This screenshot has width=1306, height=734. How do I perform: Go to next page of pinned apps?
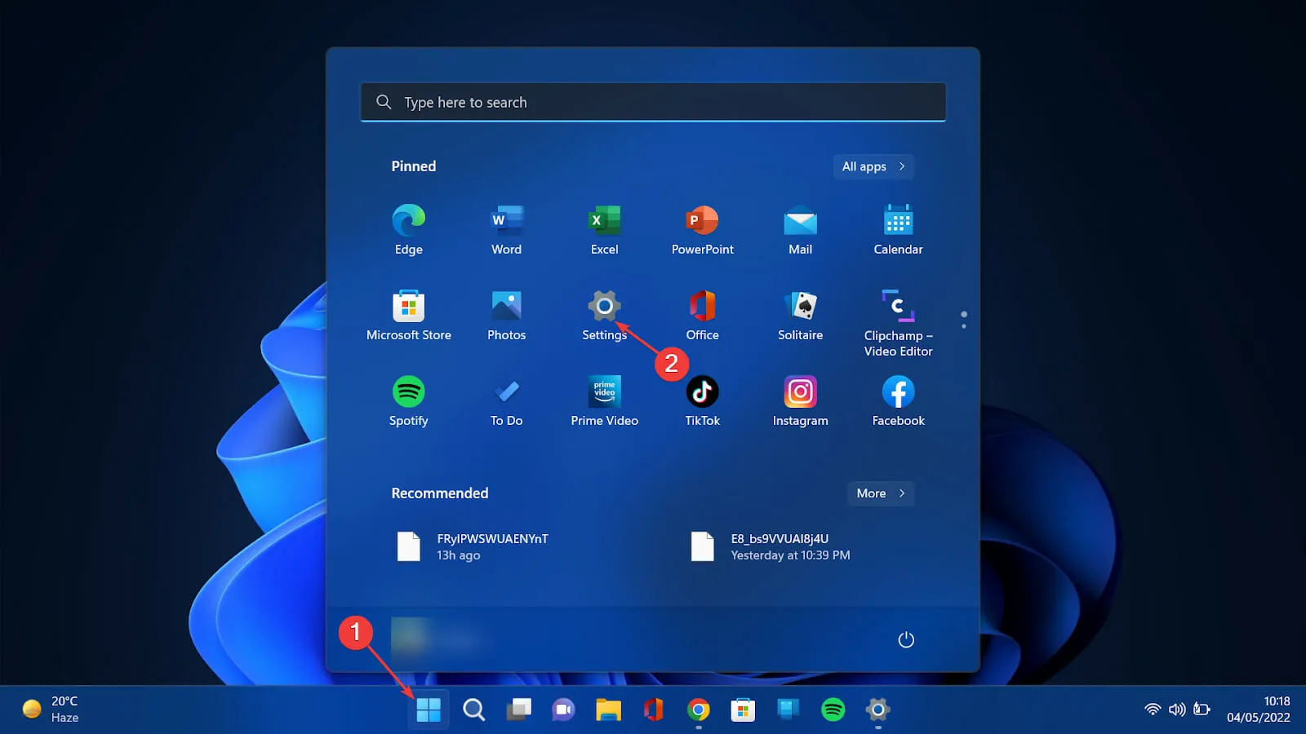[x=964, y=326]
